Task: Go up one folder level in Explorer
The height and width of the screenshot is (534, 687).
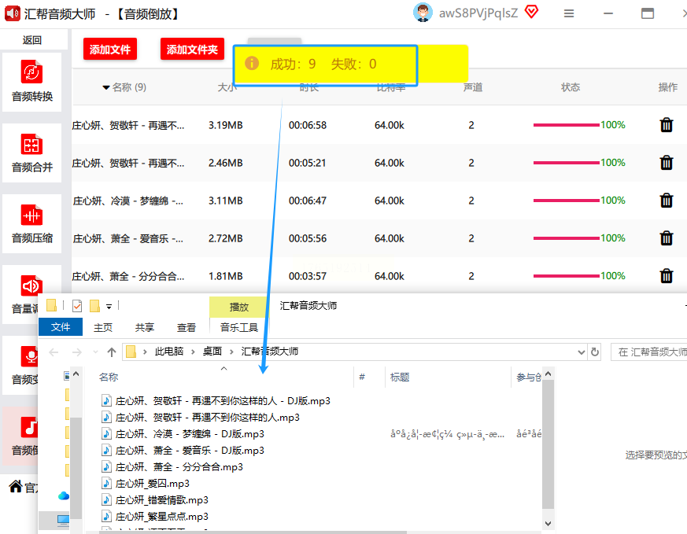Action: click(112, 352)
